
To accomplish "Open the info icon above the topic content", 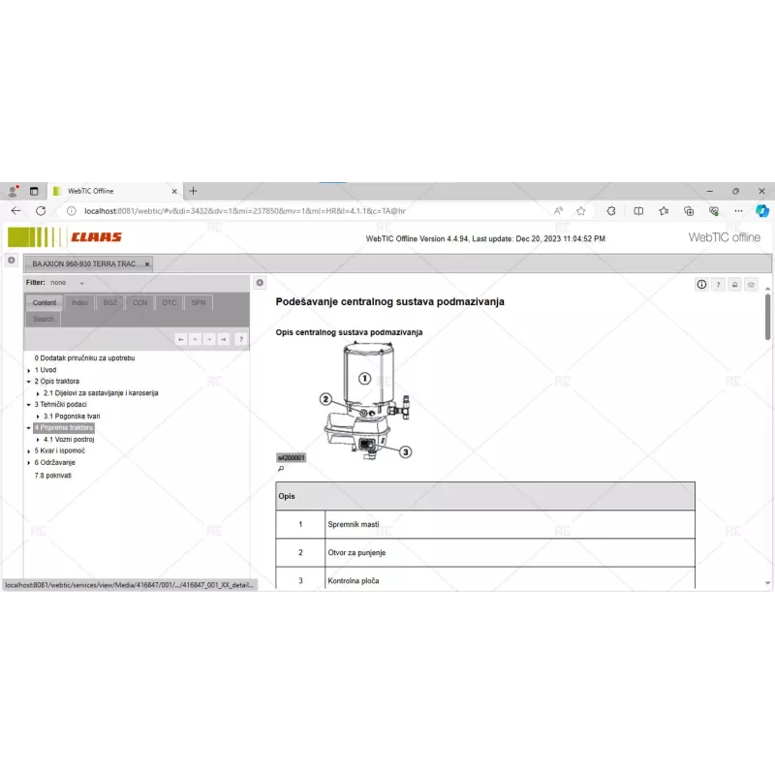I will (701, 285).
